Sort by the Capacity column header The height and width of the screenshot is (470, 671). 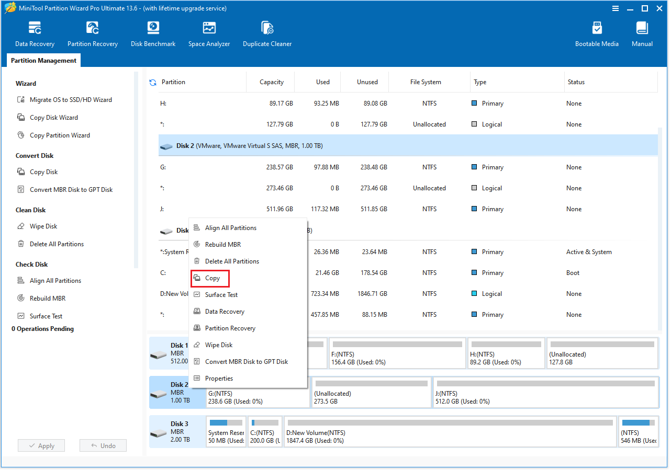point(271,82)
